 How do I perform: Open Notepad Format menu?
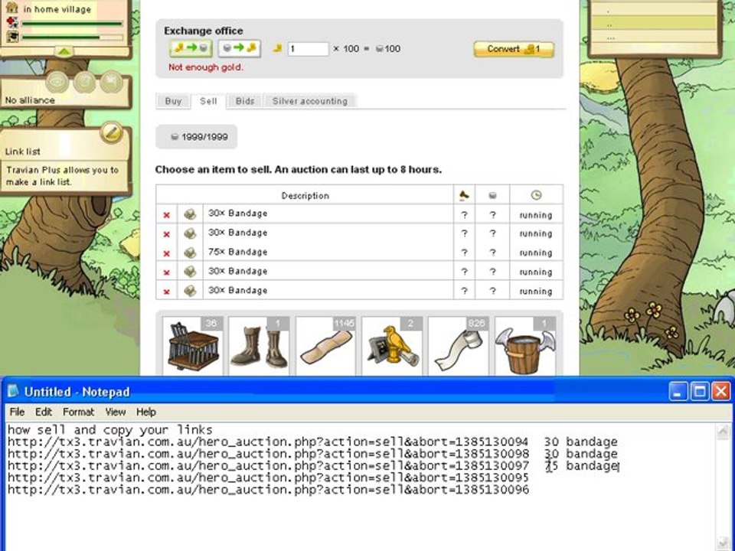click(78, 412)
